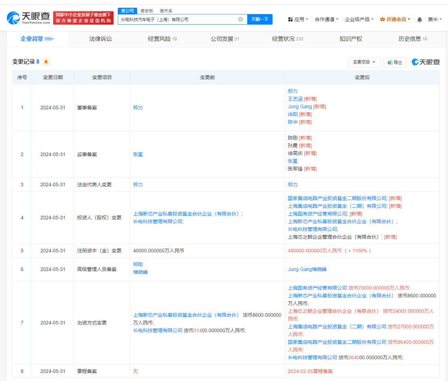This screenshot has height=381, width=448.
Task: Switch to 经营状况 tab
Action: tap(288, 39)
